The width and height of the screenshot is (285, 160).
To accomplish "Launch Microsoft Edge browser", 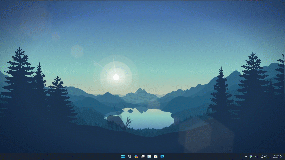I will pyautogui.click(x=162, y=156).
